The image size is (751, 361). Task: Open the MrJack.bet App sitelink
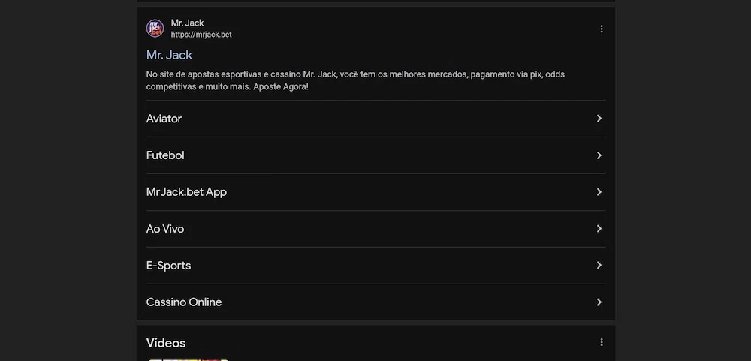[x=375, y=192]
